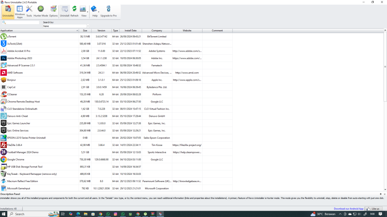Switch to Windows Apps list
The height and width of the screenshot is (217, 387).
20,12
